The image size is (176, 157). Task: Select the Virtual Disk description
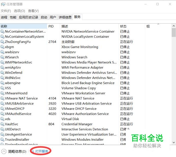70,119
